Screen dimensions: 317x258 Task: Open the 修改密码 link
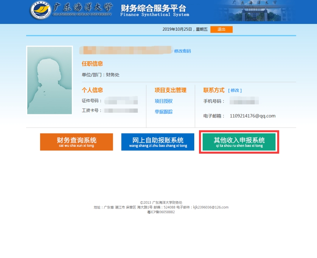pos(182,51)
